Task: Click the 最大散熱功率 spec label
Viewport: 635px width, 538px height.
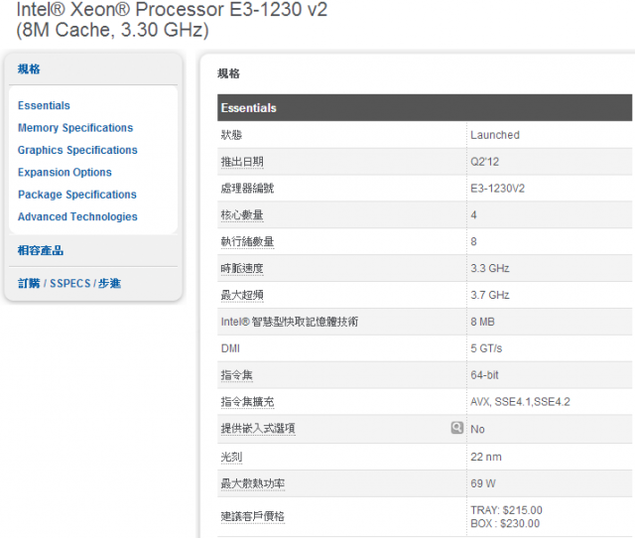Action: [x=253, y=483]
